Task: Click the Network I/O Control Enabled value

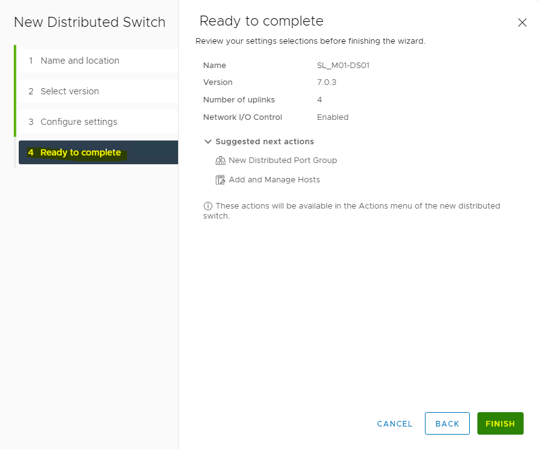Action: (x=332, y=117)
